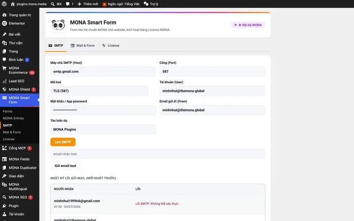The height and width of the screenshot is (221, 354).
Task: Click the Nội bộ MONA badge
Action: tap(248, 25)
